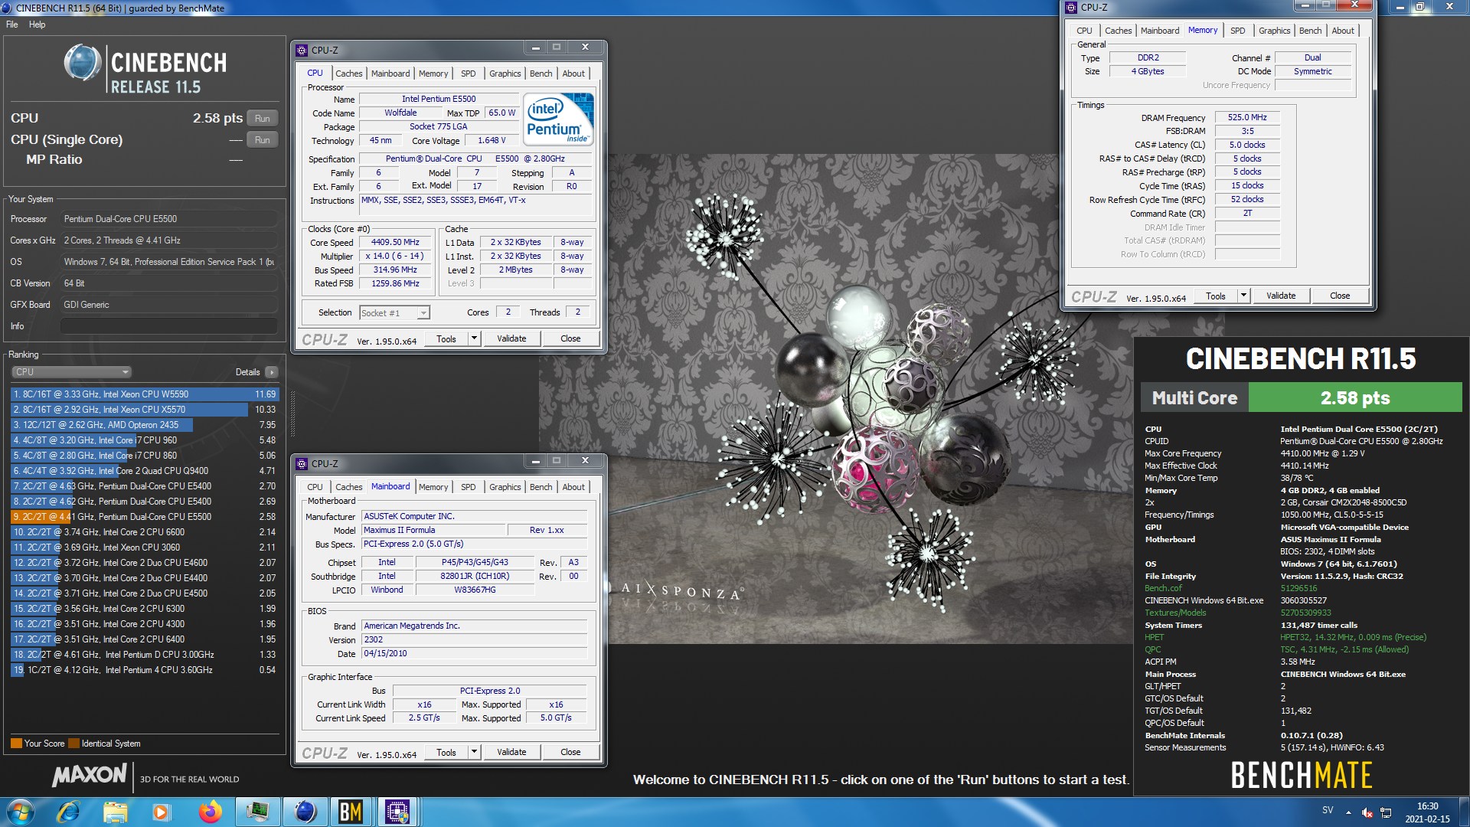Click the Memory CPU-Z window's title bar icon
Image resolution: width=1470 pixels, height=827 pixels.
[1071, 8]
